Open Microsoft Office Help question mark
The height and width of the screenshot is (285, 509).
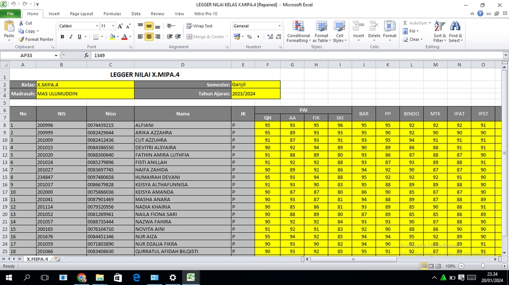tap(480, 14)
